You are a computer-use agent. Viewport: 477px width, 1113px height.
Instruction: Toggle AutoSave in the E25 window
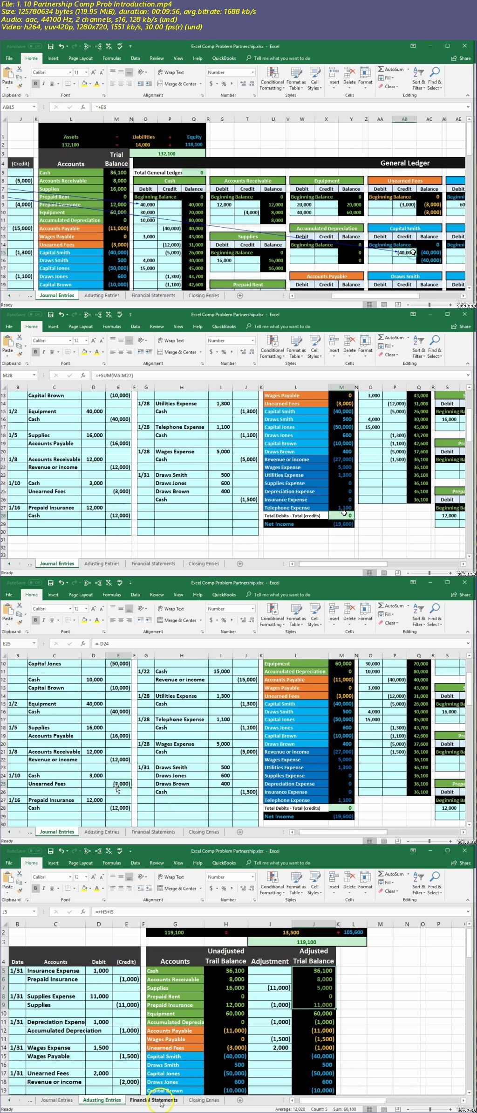coord(24,583)
